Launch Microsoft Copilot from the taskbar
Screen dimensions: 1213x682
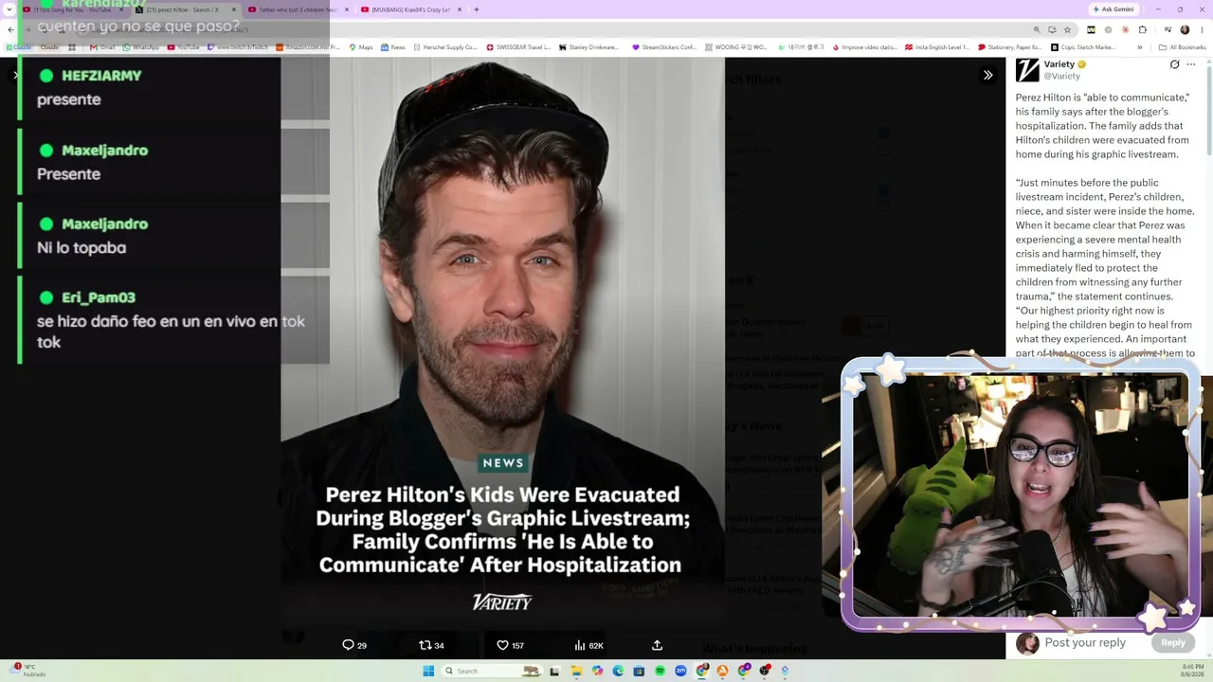[597, 671]
